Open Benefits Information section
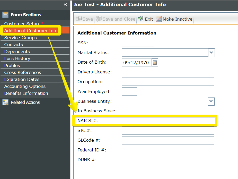 (26, 93)
